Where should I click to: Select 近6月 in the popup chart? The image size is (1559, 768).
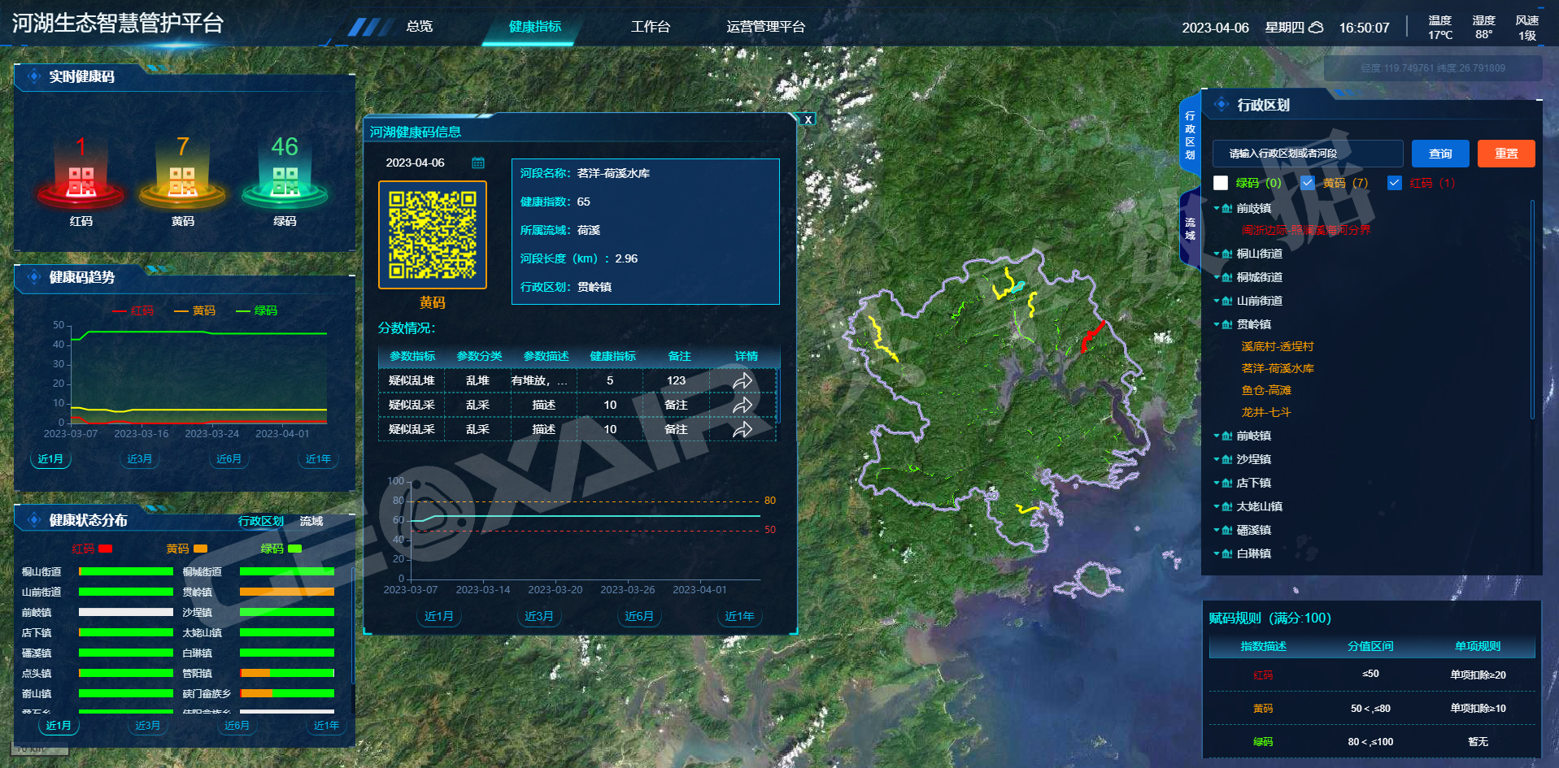coord(638,616)
